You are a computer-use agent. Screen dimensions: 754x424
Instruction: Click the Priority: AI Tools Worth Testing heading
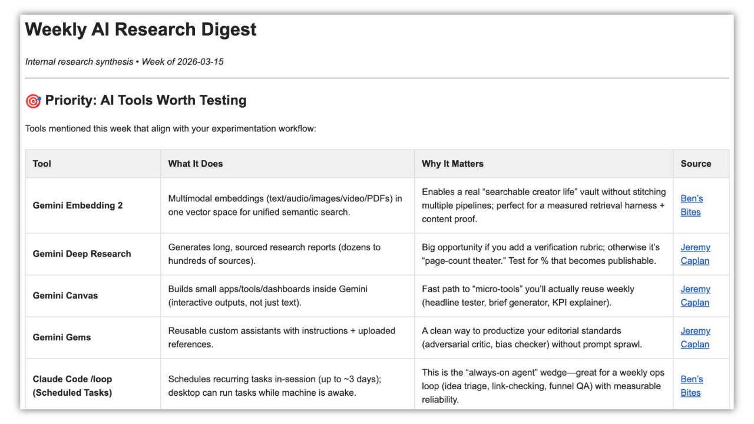[x=145, y=101]
